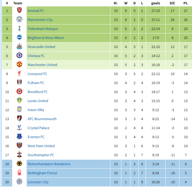Open the Southampton FC team link

pos(41,155)
